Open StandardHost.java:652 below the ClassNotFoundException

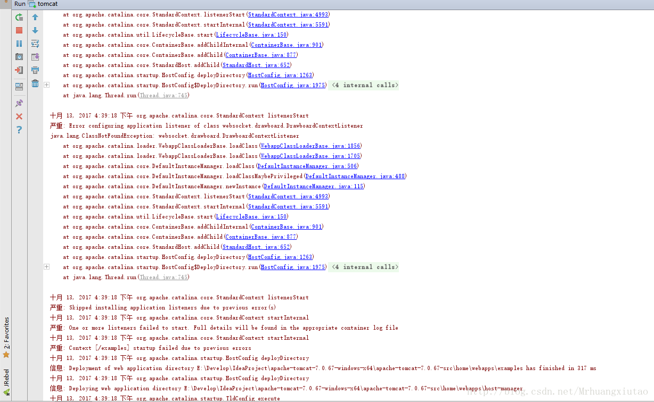point(256,247)
